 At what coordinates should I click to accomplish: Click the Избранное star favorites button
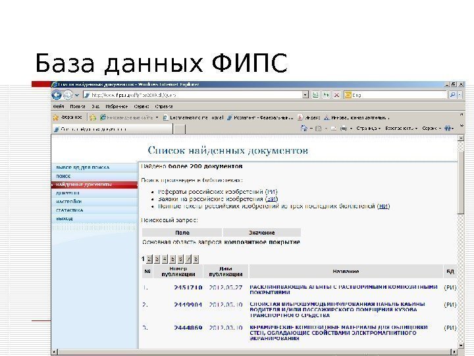[67, 117]
